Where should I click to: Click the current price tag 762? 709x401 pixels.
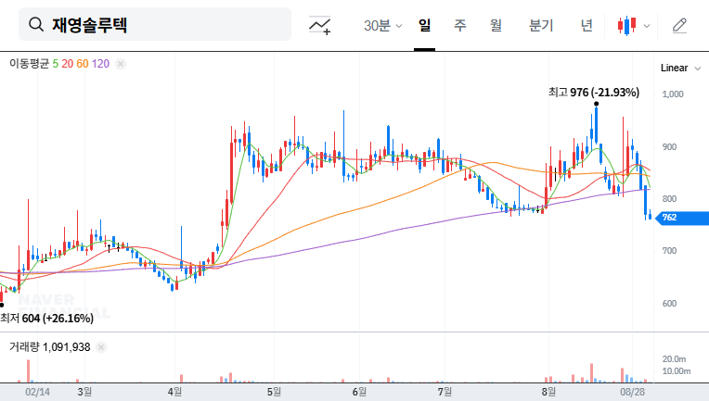[x=682, y=218]
